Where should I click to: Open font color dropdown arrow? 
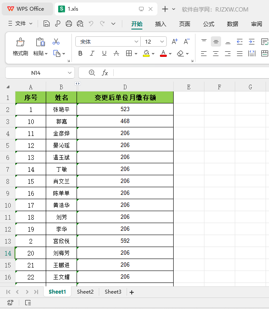point(170,53)
